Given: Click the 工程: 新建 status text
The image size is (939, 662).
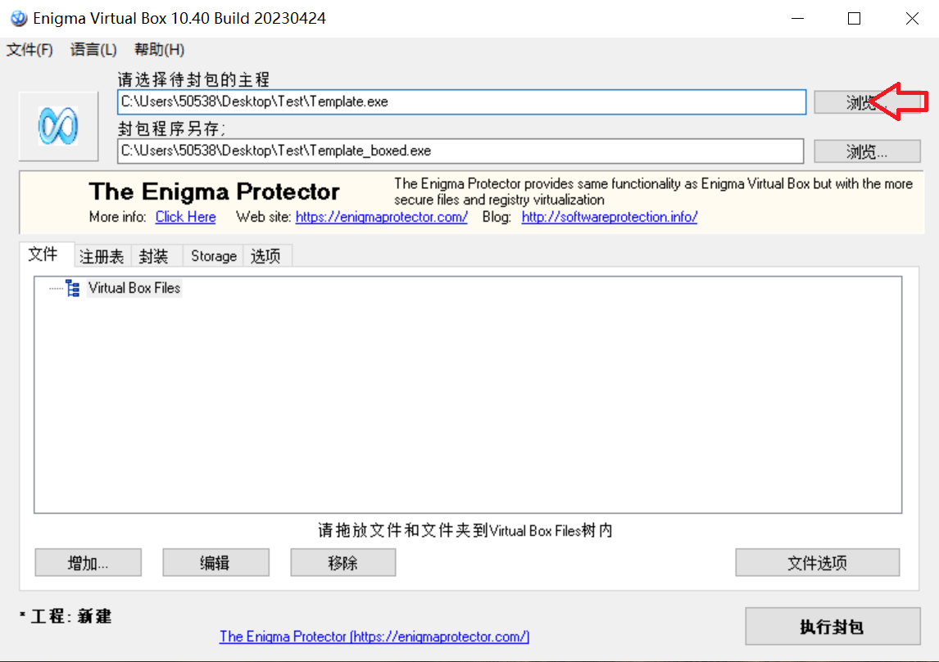Looking at the screenshot, I should [66, 616].
